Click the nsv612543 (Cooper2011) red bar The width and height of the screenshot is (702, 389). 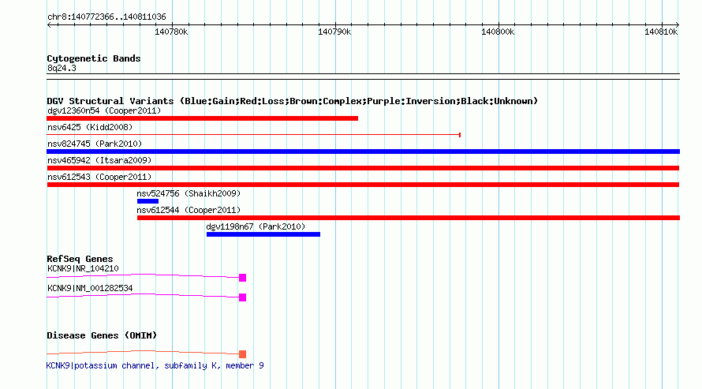pos(363,185)
